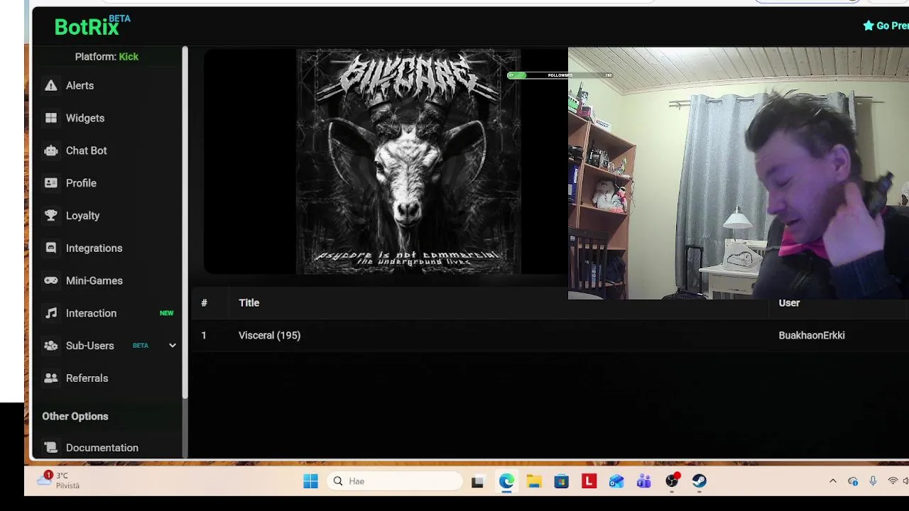
Task: Click the User column header
Action: (789, 303)
